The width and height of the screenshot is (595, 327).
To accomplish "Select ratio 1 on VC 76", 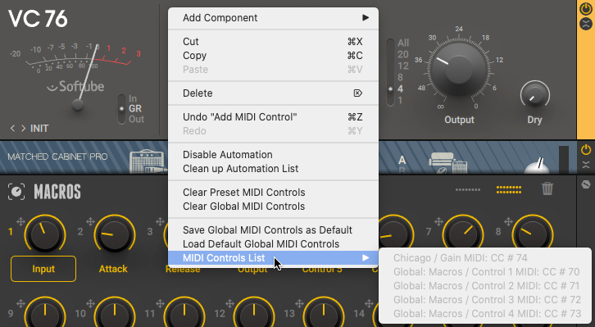I will tap(400, 101).
